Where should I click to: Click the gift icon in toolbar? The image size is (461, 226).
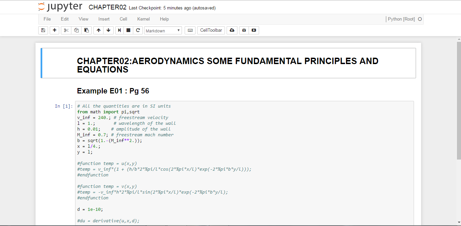coord(244,30)
